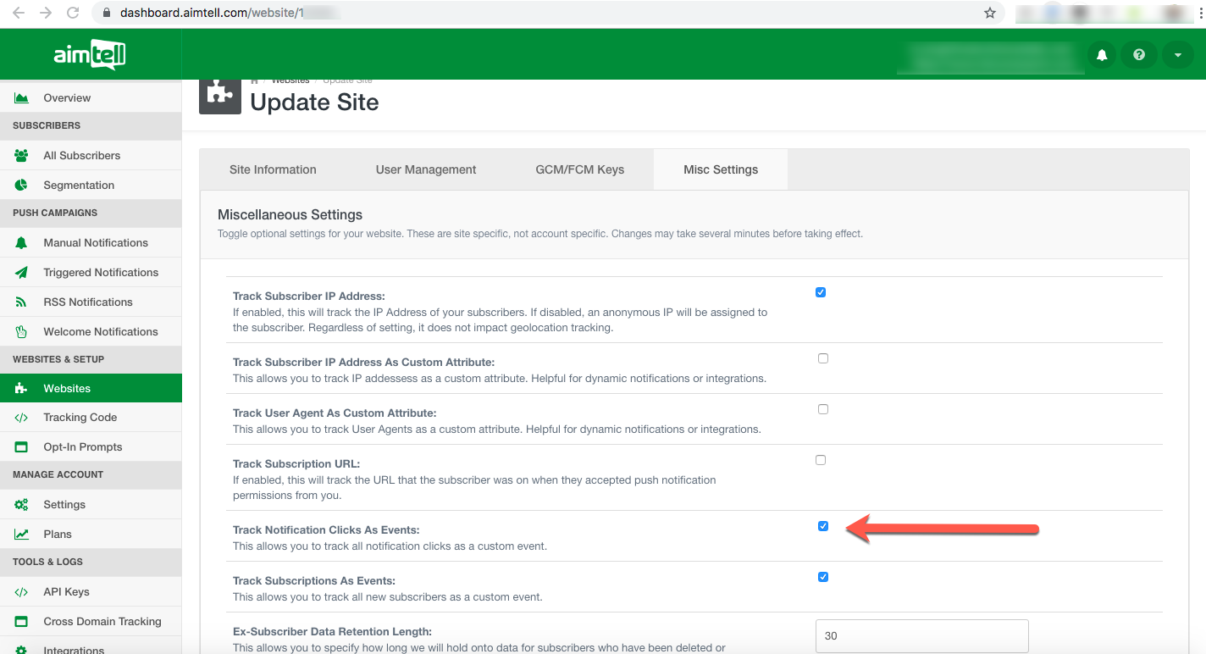
Task: Switch to the Site Information tab
Action: click(273, 169)
